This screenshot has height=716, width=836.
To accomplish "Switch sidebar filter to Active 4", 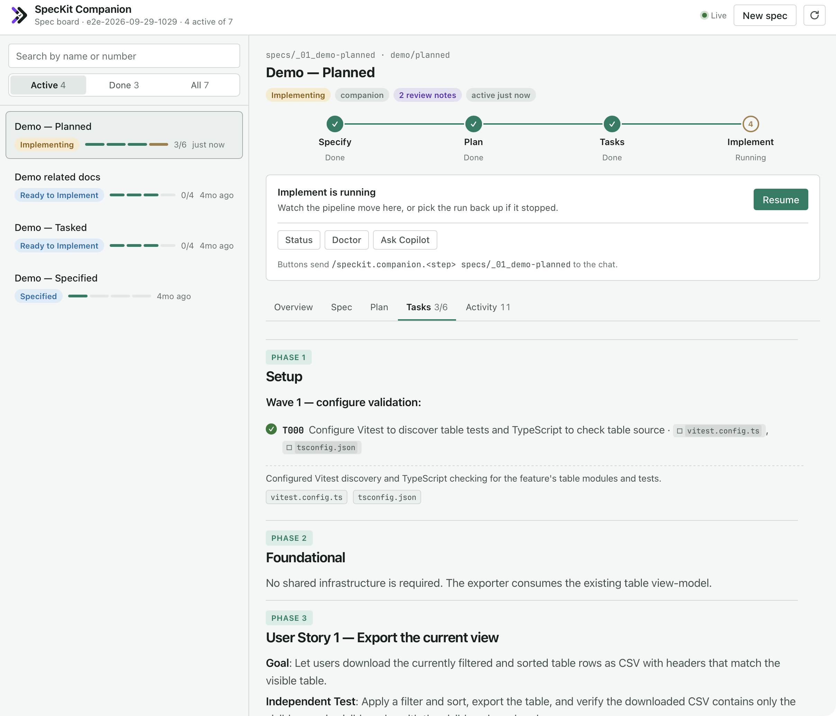I will coord(48,85).
